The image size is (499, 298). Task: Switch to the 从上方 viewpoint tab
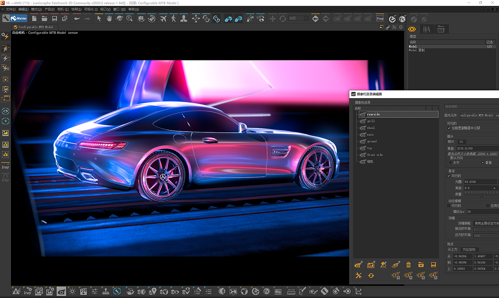coord(453,249)
